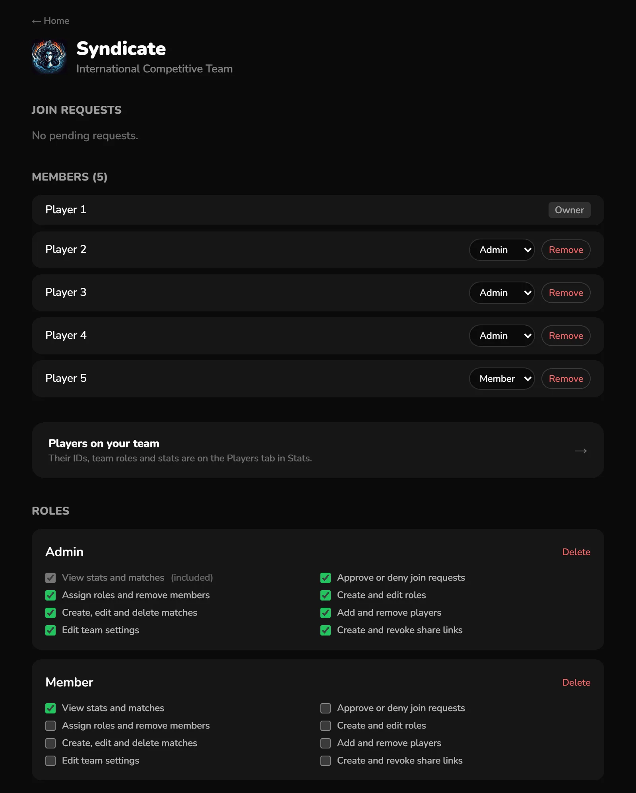Image resolution: width=636 pixels, height=793 pixels.
Task: Uncheck Admin's Assign roles and remove members
Action: (x=50, y=595)
